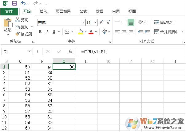
Task: Open the 复制 dropdown arrow
Action: tap(32, 27)
